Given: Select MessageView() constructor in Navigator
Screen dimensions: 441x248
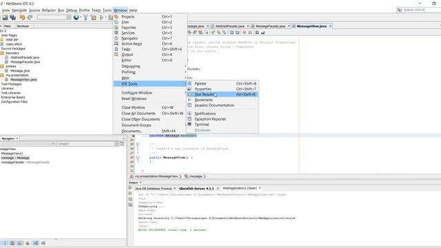Looking at the screenshot, I should 12,154.
